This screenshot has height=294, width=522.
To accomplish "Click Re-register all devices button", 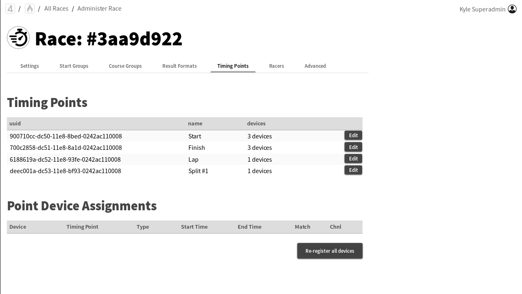I will (330, 251).
